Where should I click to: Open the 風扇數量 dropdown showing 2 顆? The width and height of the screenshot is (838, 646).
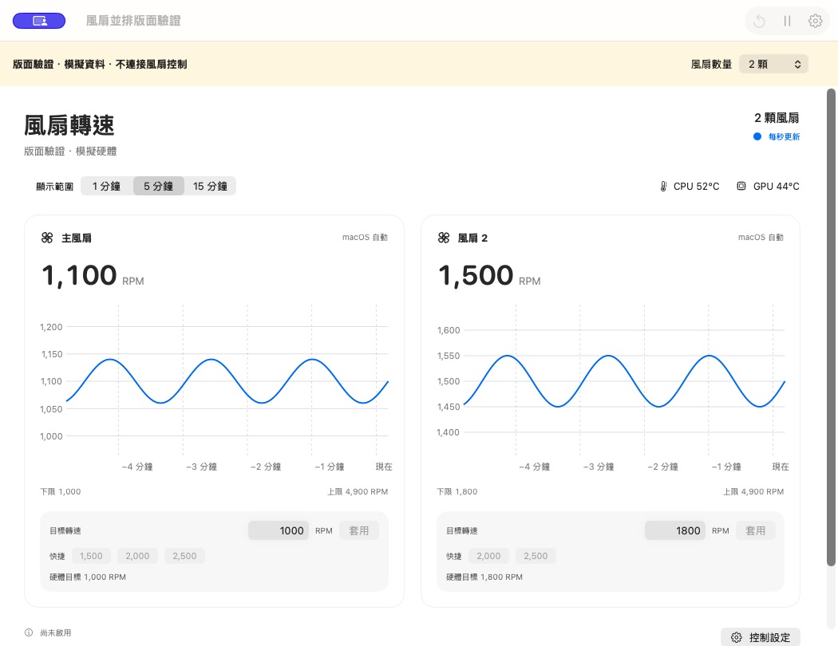(x=773, y=64)
